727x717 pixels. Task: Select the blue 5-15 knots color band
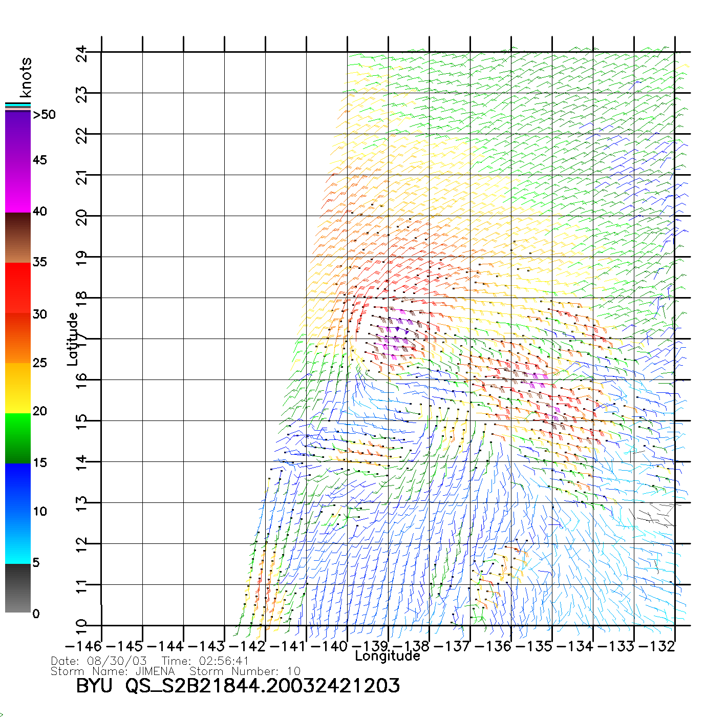(x=18, y=513)
